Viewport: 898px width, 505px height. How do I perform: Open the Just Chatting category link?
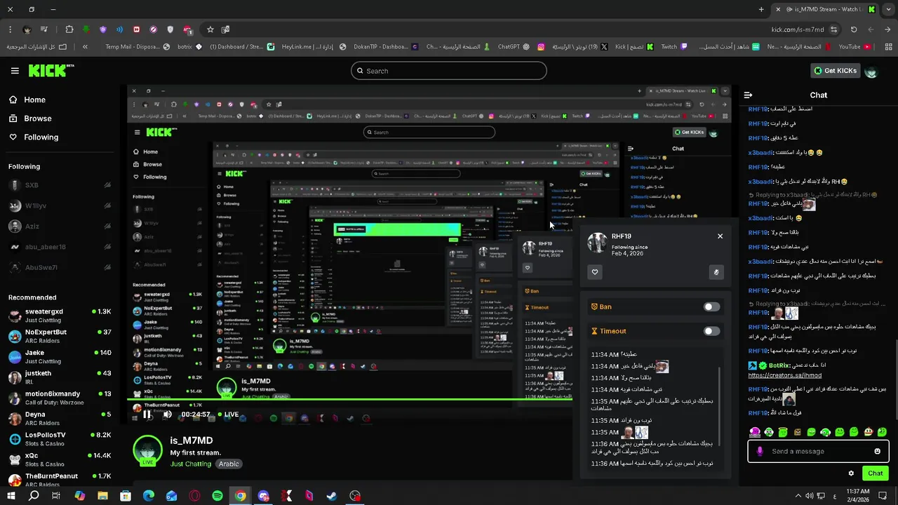[x=190, y=464]
